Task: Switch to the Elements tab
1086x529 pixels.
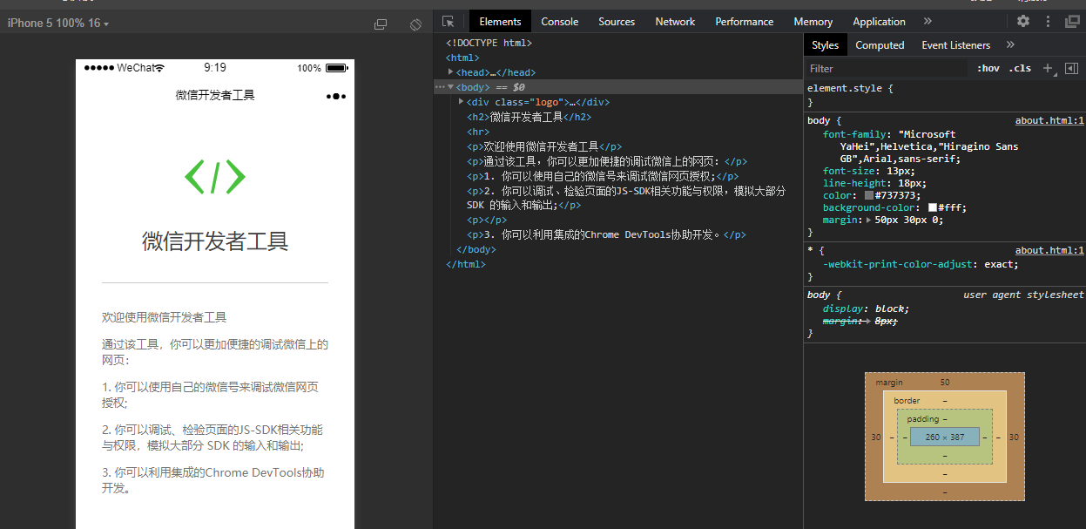Action: tap(500, 22)
